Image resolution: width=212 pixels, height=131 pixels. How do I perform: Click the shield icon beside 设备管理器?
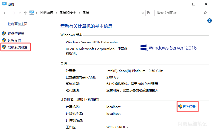point(4,34)
